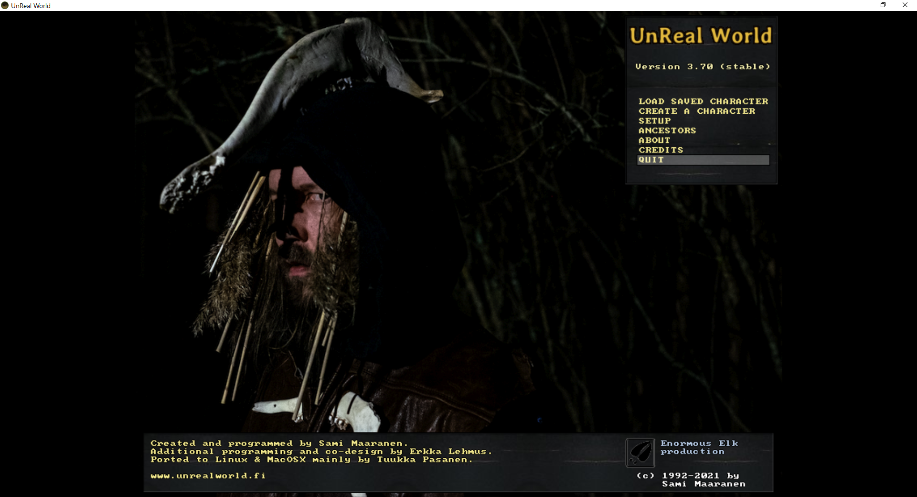The image size is (917, 497).
Task: Click the www.unrealworld.fi website text
Action: point(208,476)
